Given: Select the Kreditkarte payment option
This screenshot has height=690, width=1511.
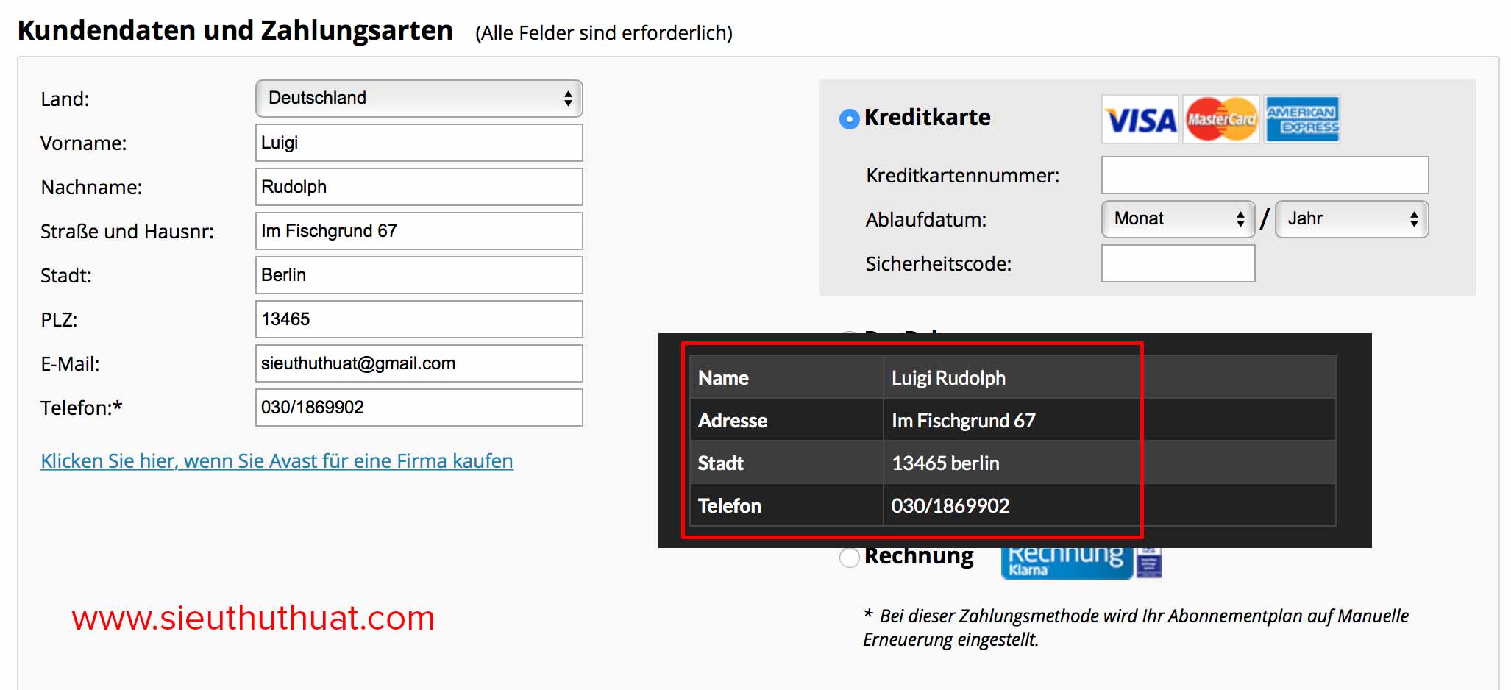Looking at the screenshot, I should coord(849,118).
